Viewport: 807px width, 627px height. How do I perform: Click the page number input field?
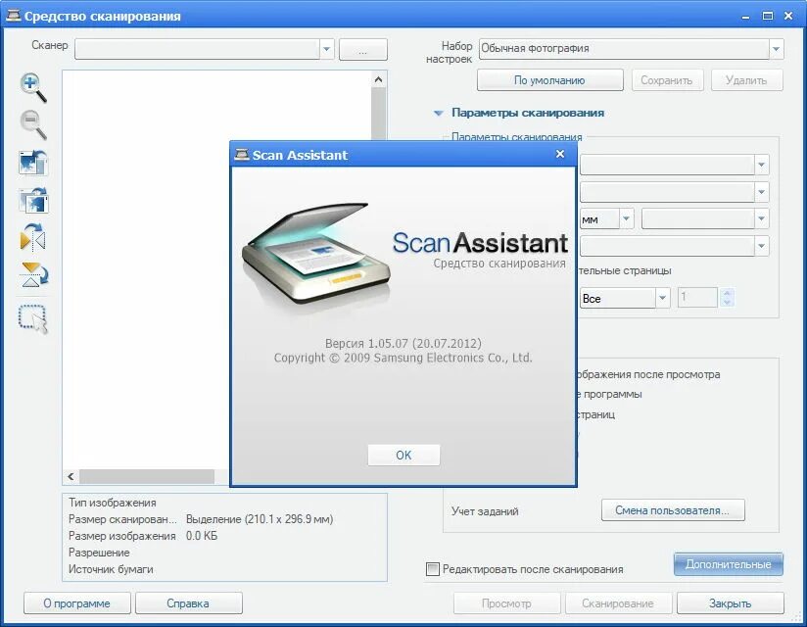tap(697, 298)
